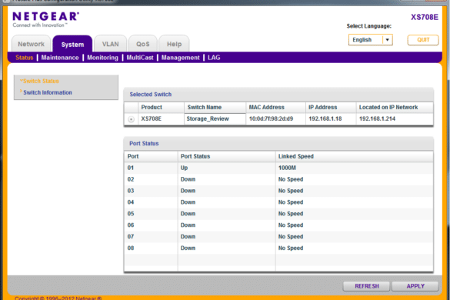Screen dimensions: 450x300
Task: Open the Select Language dropdown arrow
Action: tap(387, 40)
